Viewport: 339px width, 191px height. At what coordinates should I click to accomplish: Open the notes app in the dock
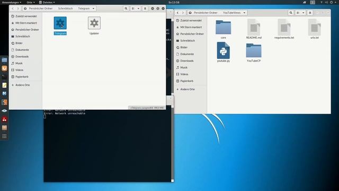[x=4, y=85]
